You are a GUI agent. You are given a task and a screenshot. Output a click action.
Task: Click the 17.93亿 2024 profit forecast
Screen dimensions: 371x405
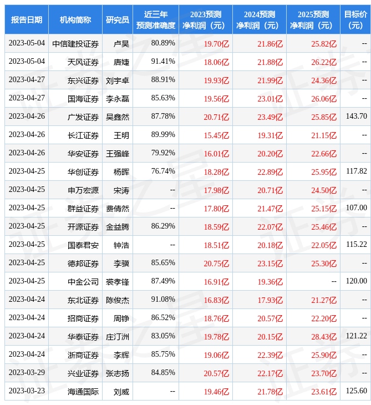click(x=270, y=300)
